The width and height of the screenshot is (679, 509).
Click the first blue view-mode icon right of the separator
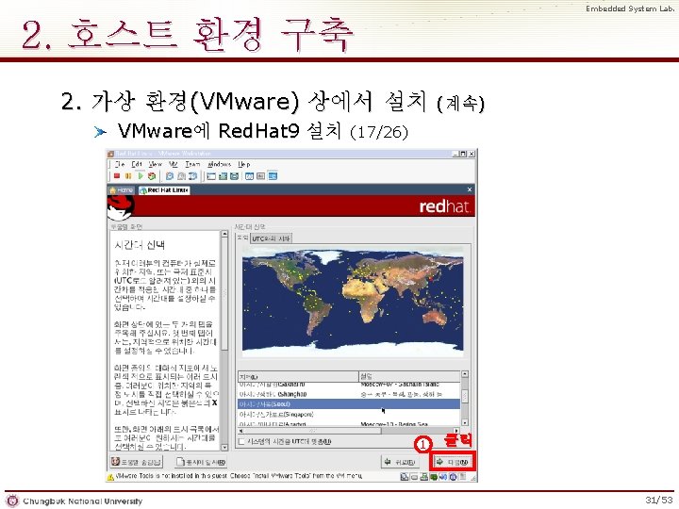click(249, 176)
